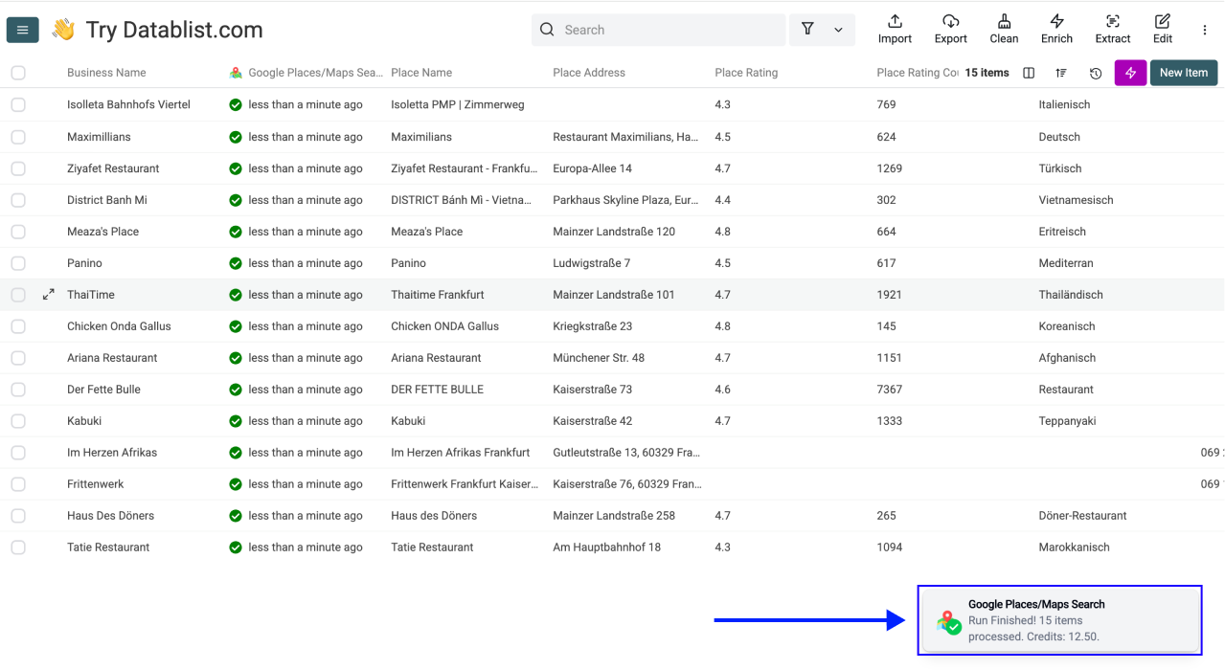Select the ThaiTime row checkbox
1225x670 pixels.
point(18,295)
